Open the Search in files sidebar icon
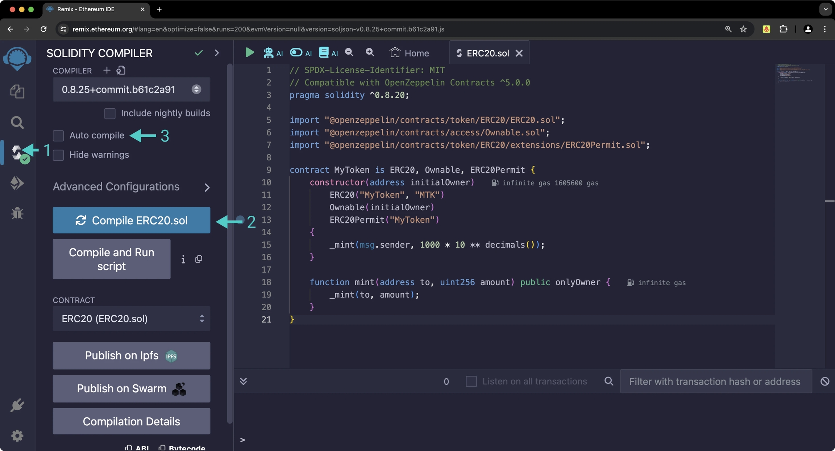 17,123
